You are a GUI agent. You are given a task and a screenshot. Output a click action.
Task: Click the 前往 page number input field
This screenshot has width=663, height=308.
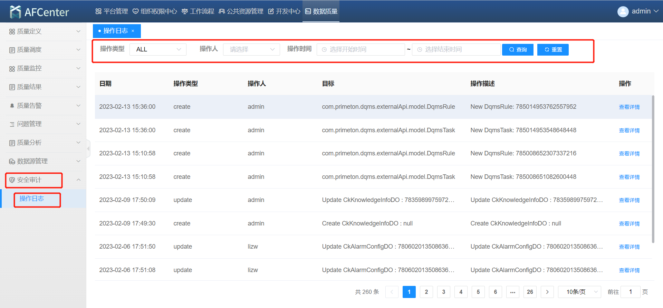coord(630,292)
